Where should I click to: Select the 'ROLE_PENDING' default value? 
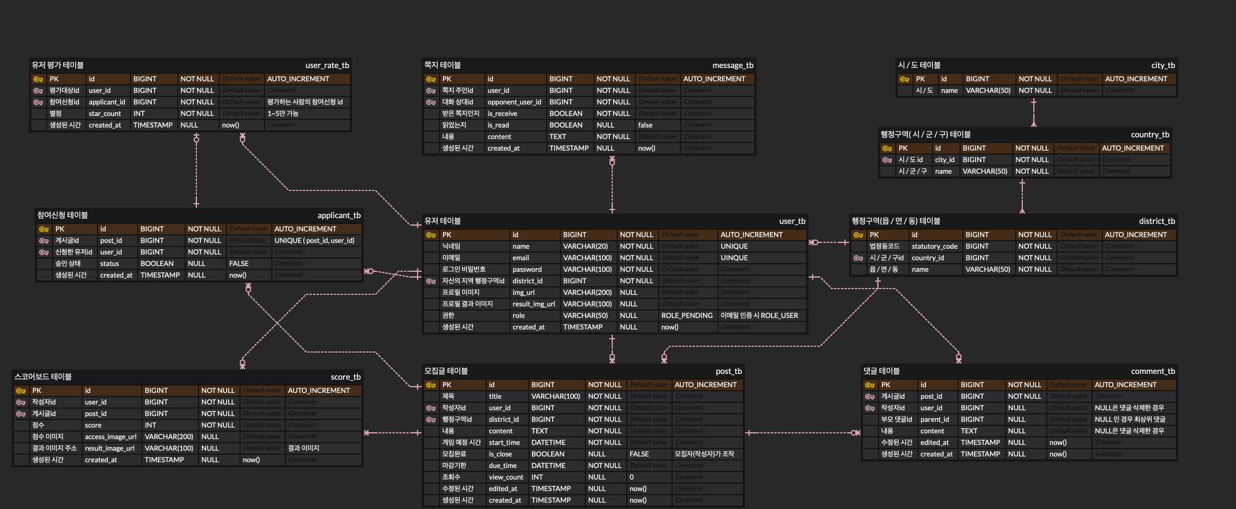(687, 316)
